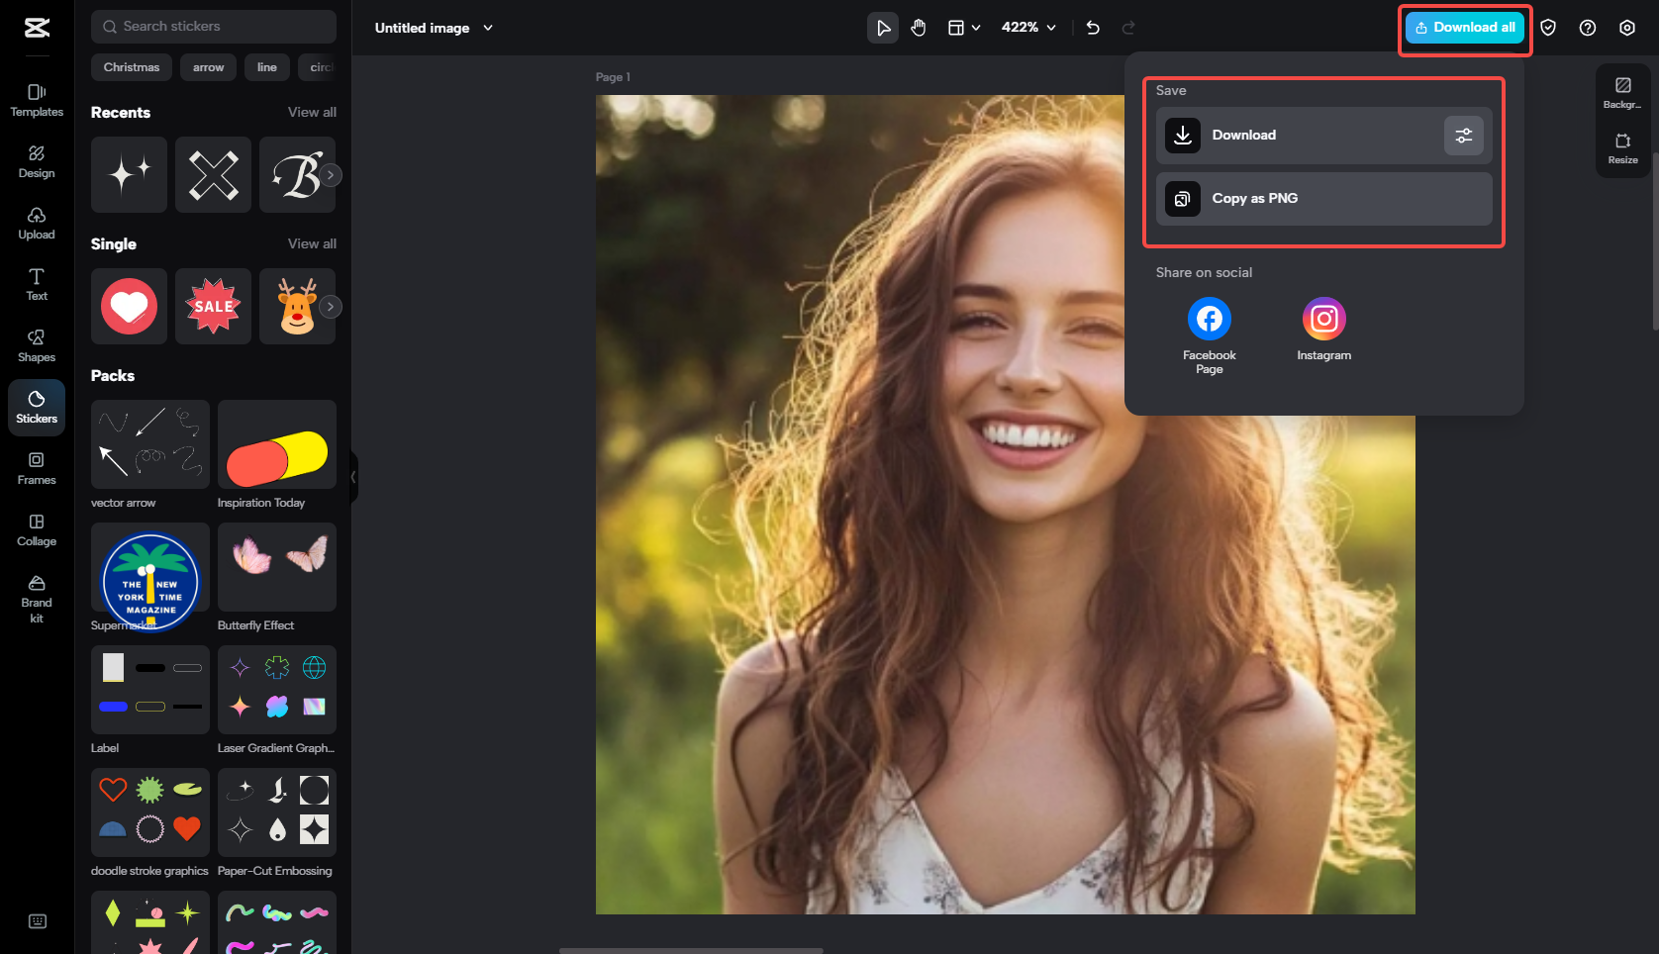
Task: Click the undo arrow icon
Action: (x=1093, y=28)
